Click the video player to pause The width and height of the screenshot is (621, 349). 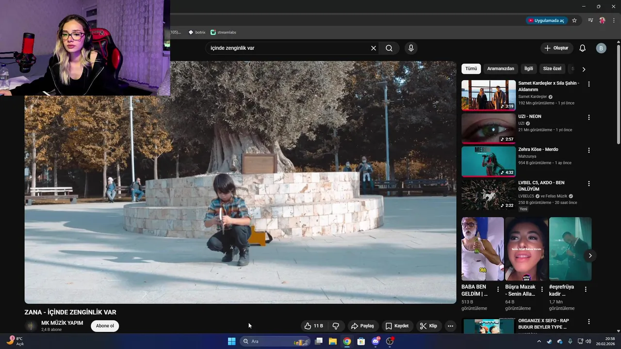click(x=241, y=182)
